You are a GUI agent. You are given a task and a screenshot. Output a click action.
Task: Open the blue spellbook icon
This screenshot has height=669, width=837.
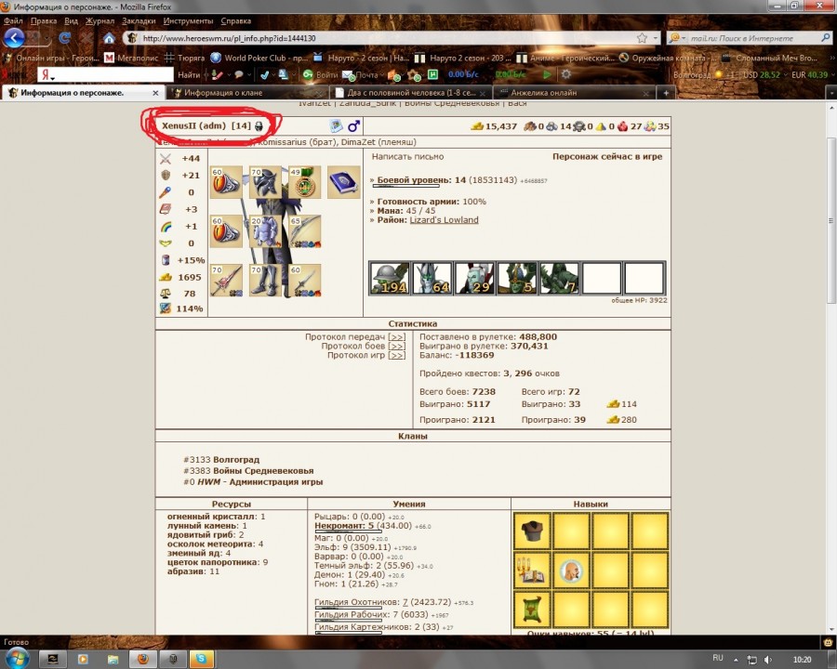[344, 182]
